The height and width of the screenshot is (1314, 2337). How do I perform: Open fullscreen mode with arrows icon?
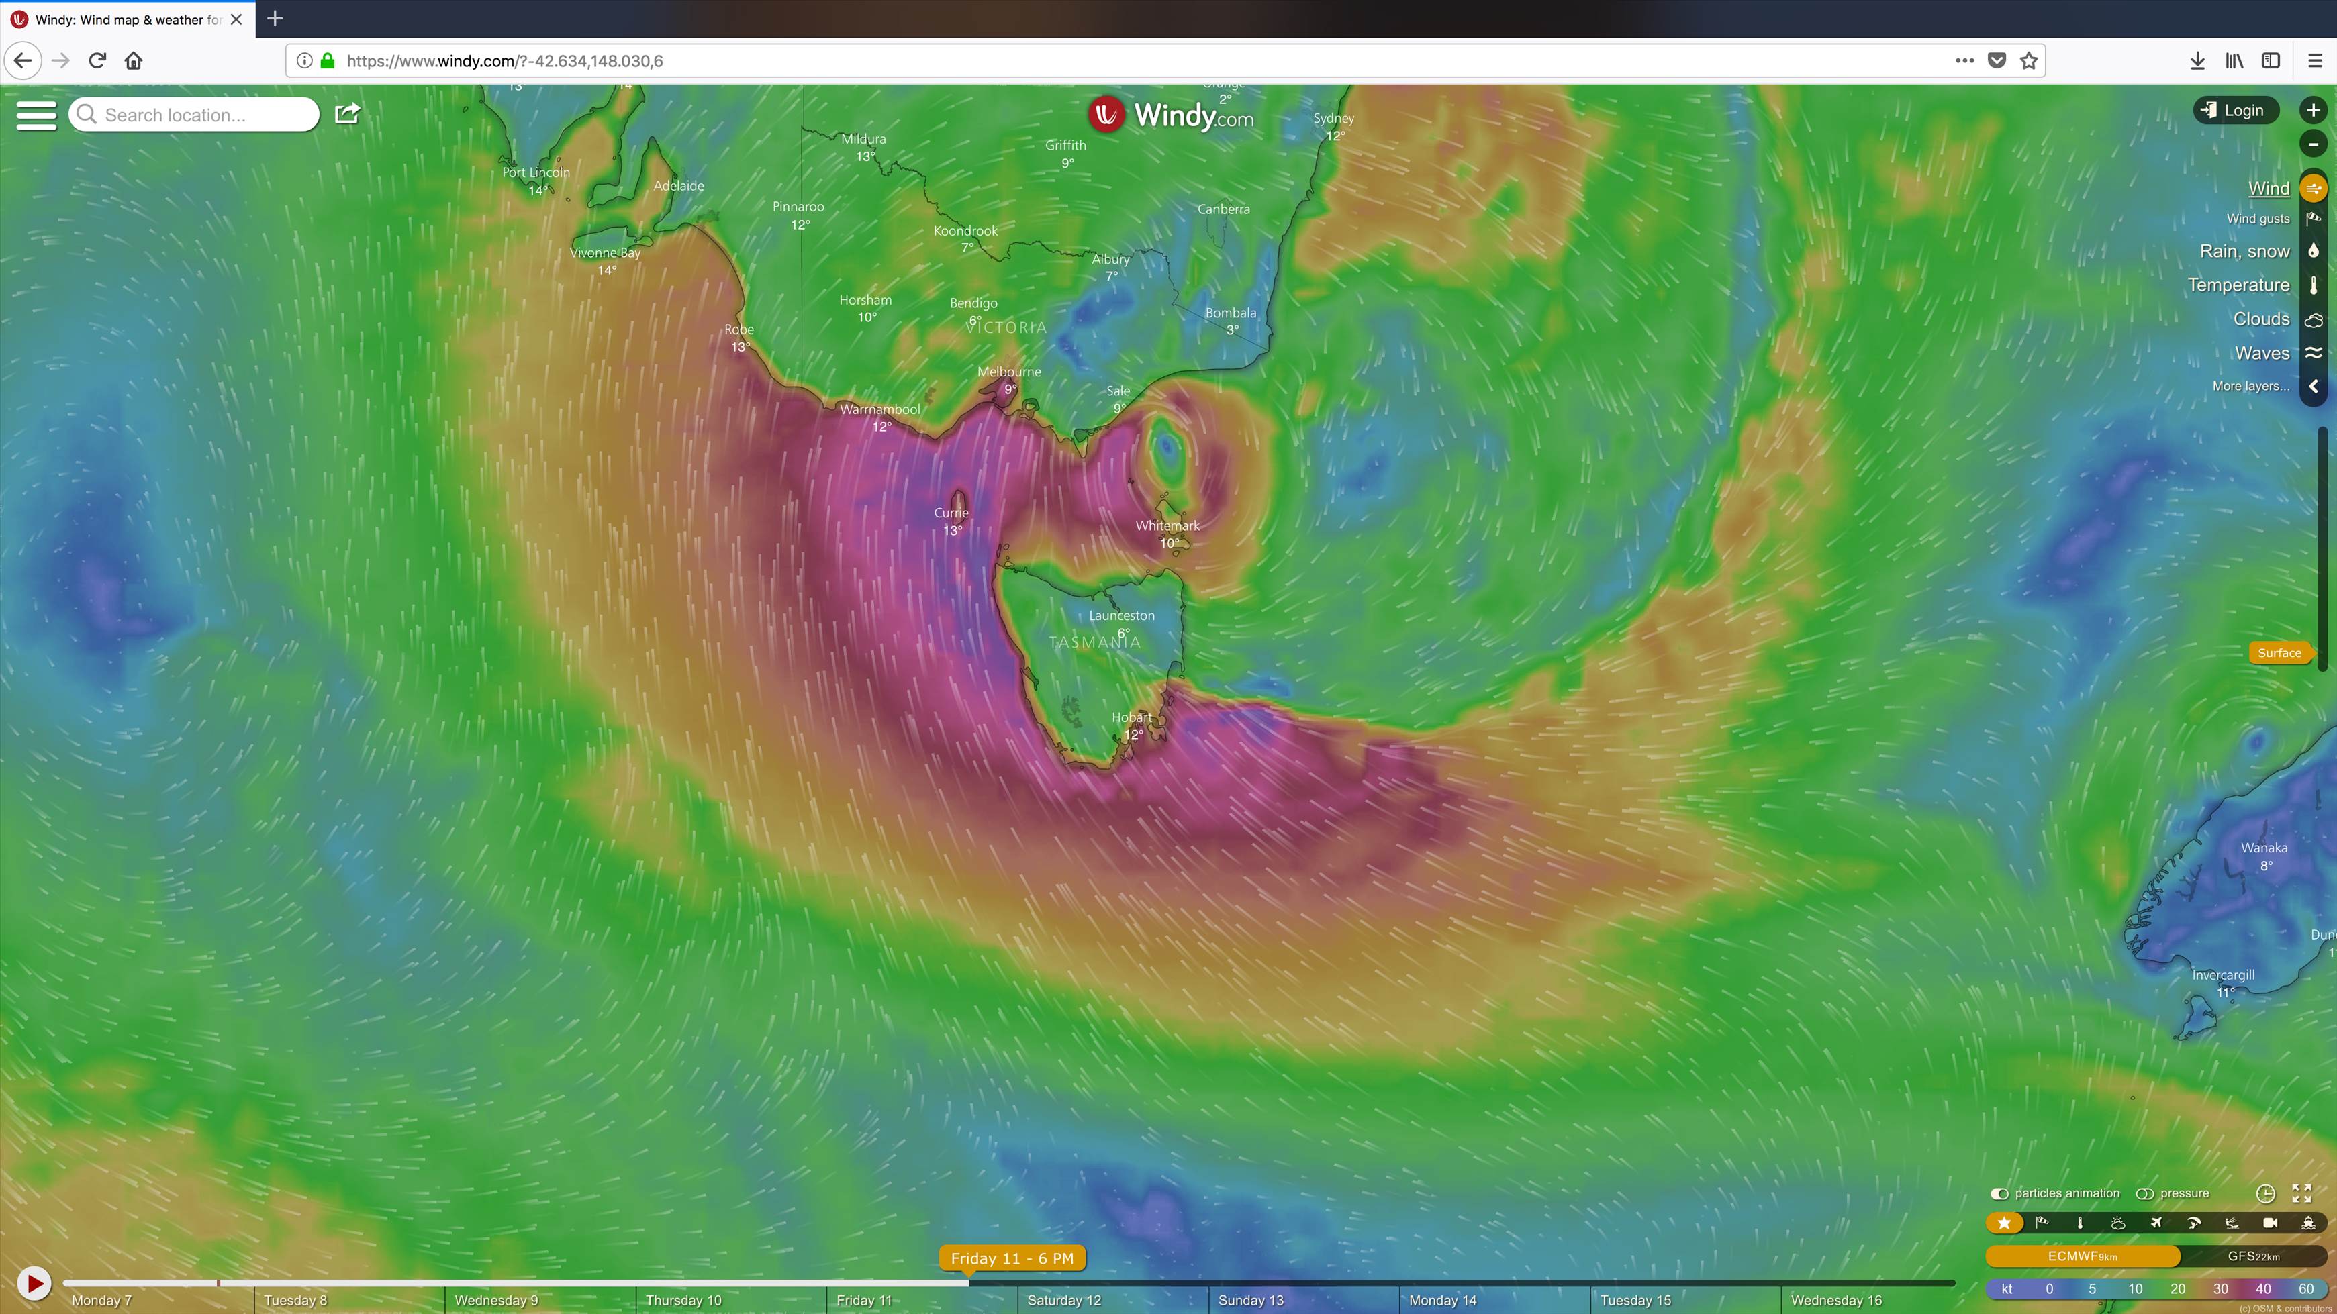click(x=2301, y=1193)
